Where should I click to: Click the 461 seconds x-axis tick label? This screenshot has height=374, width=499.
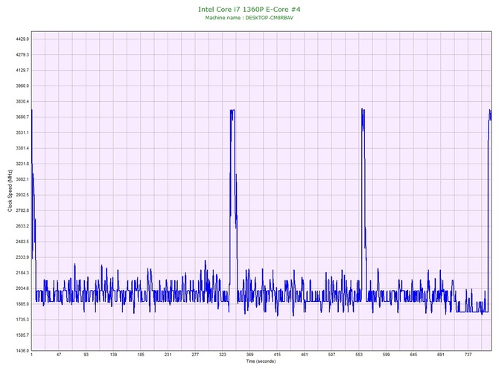(x=304, y=355)
